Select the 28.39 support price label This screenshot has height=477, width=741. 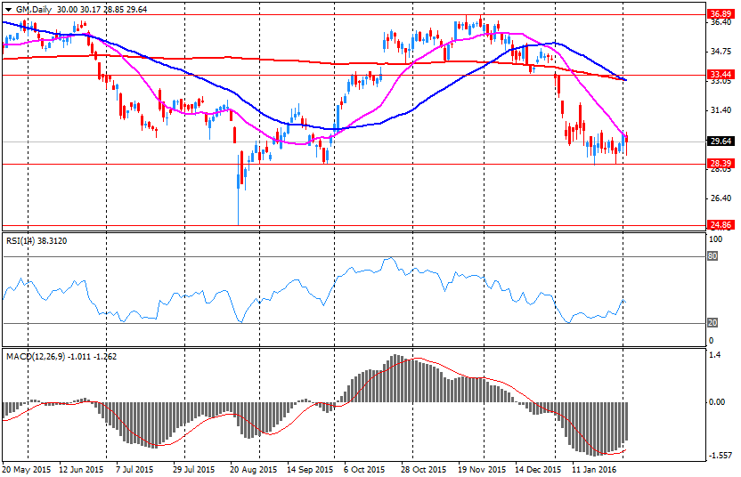721,164
